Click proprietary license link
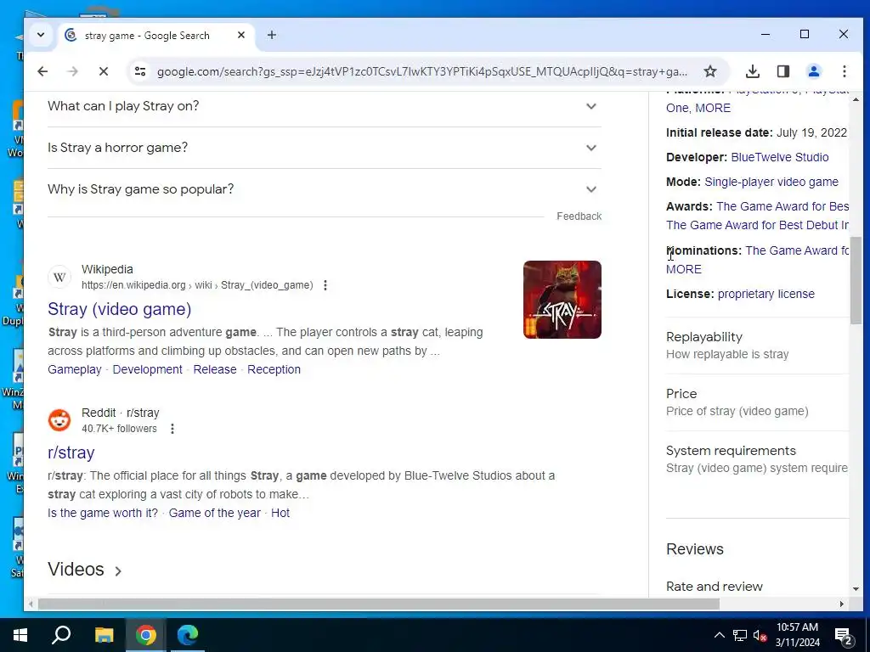The image size is (870, 652). [x=765, y=294]
